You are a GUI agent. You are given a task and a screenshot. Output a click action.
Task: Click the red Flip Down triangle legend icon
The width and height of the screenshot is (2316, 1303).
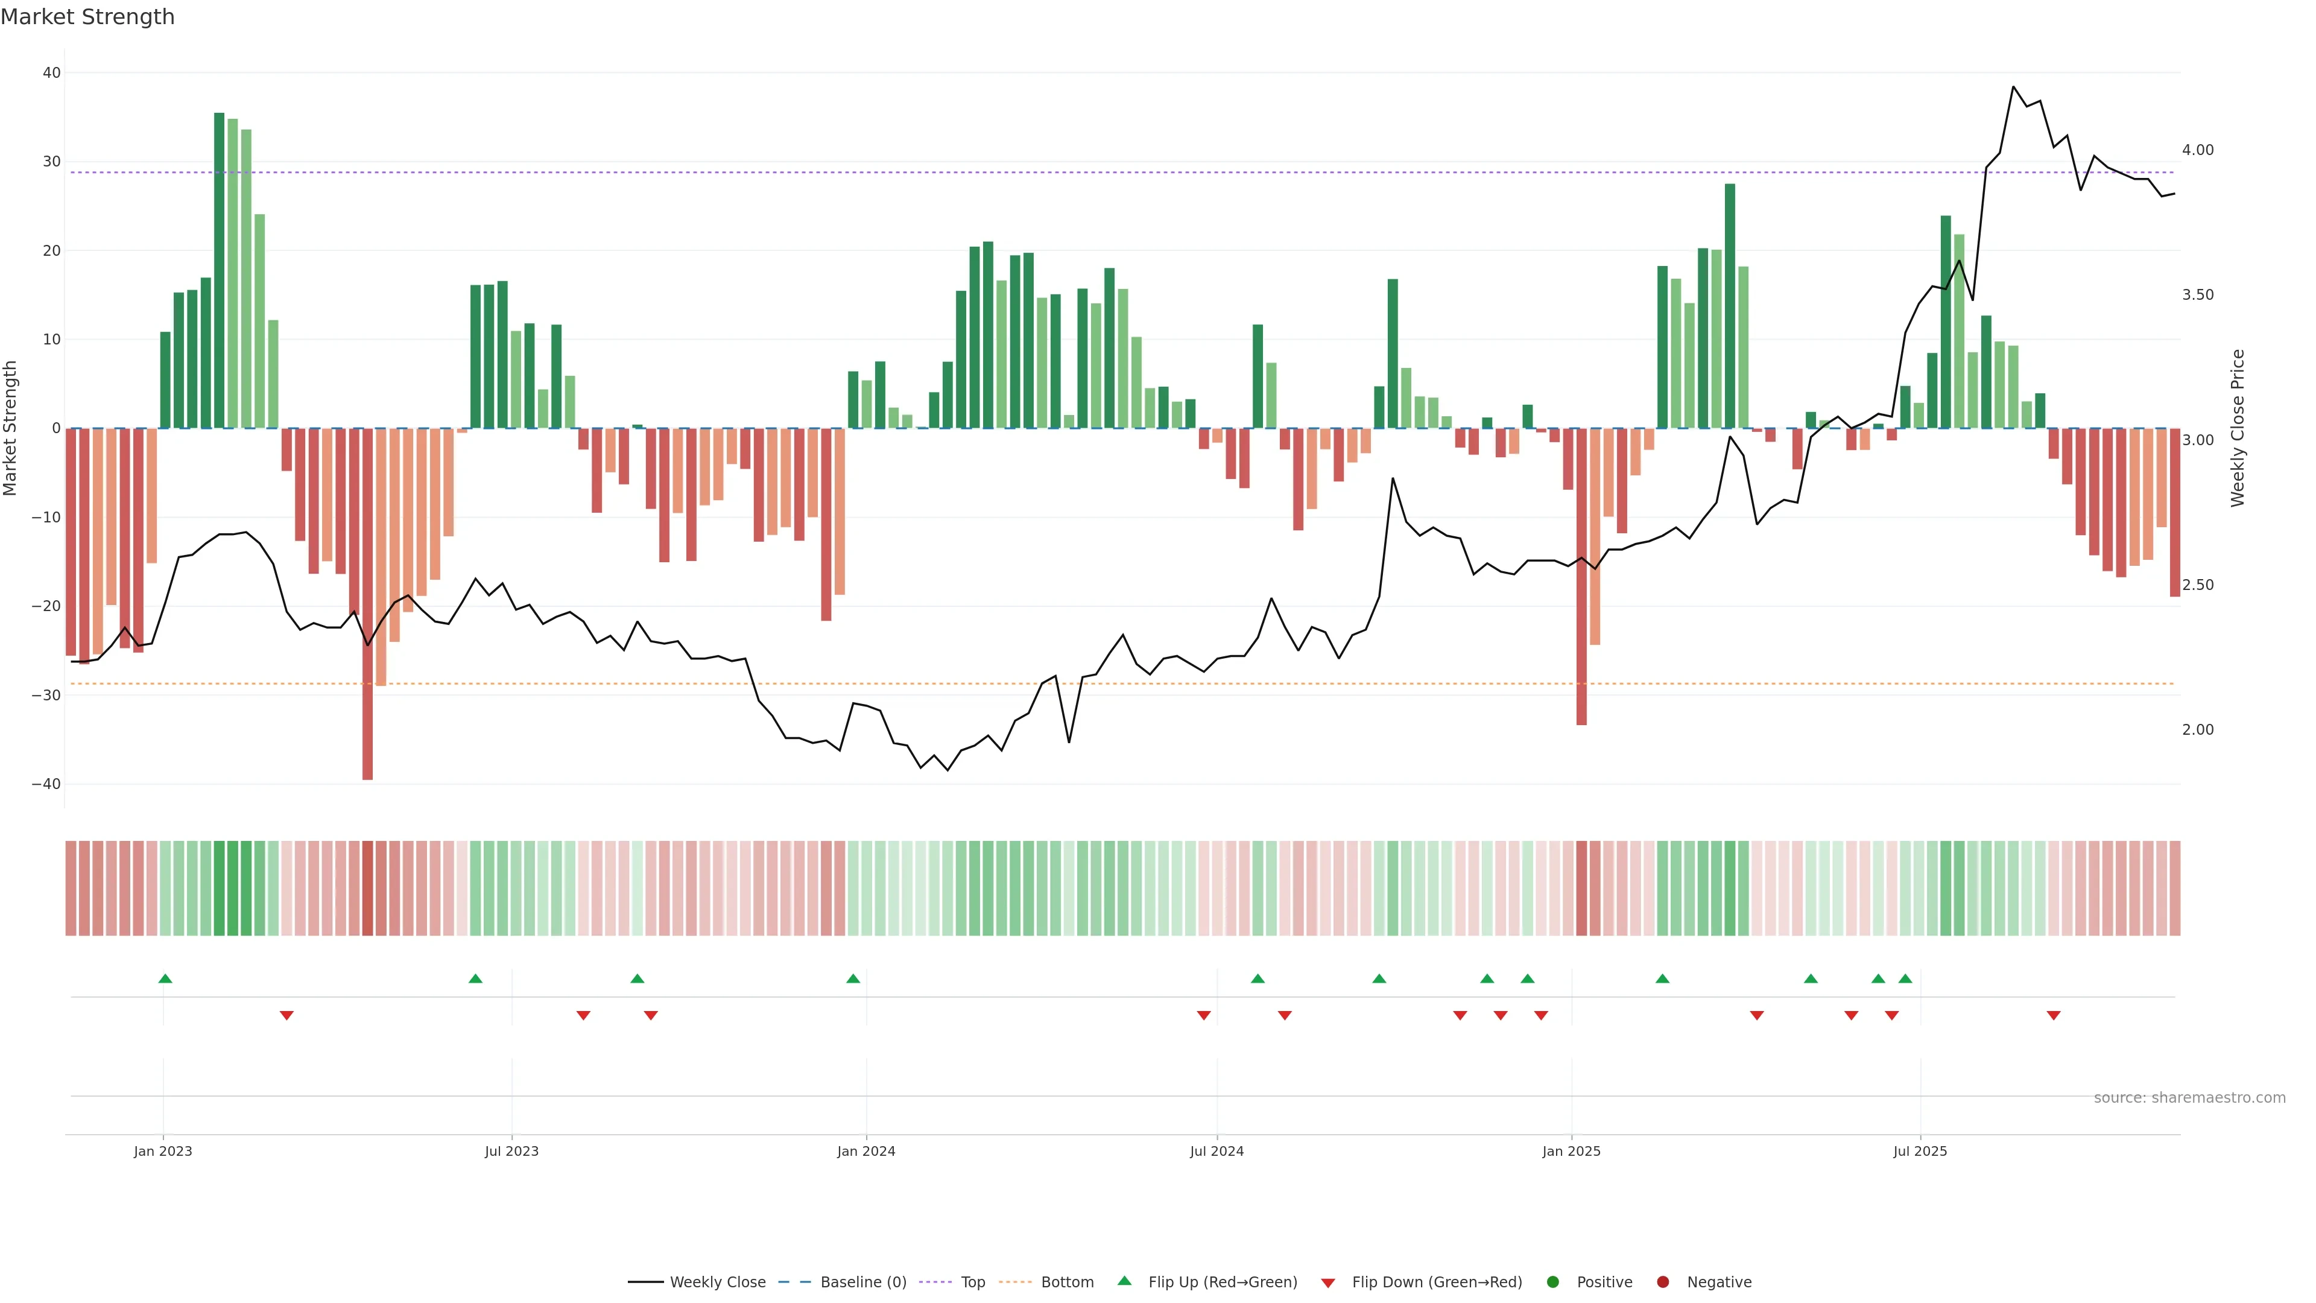1328,1283
